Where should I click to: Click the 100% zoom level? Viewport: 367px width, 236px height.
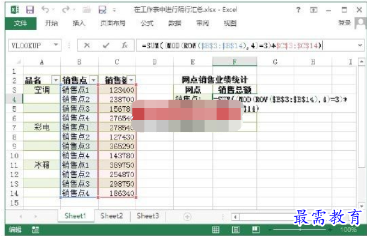click(x=348, y=229)
